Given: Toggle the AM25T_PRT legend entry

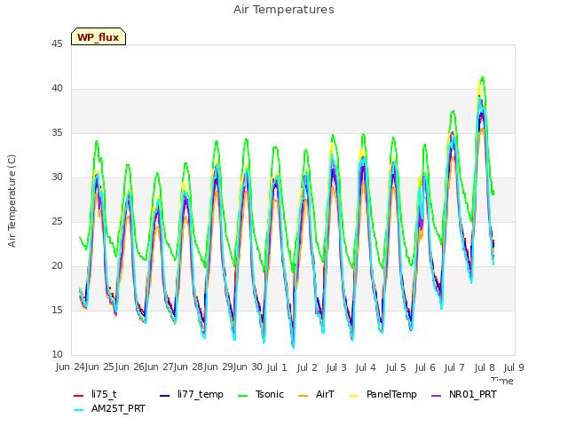Looking at the screenshot, I should pos(109,408).
